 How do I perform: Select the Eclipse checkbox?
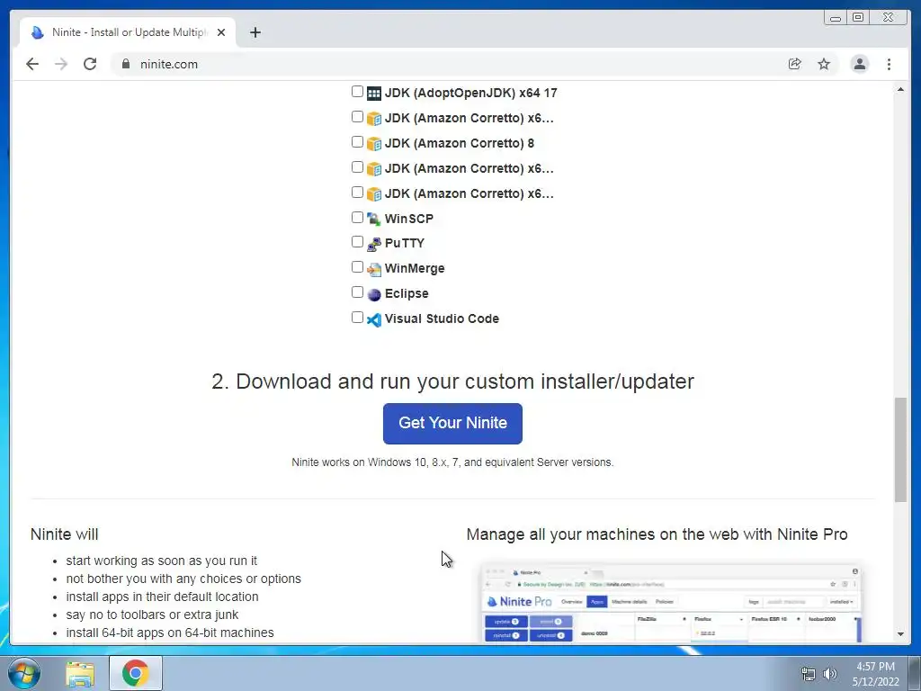click(x=357, y=292)
